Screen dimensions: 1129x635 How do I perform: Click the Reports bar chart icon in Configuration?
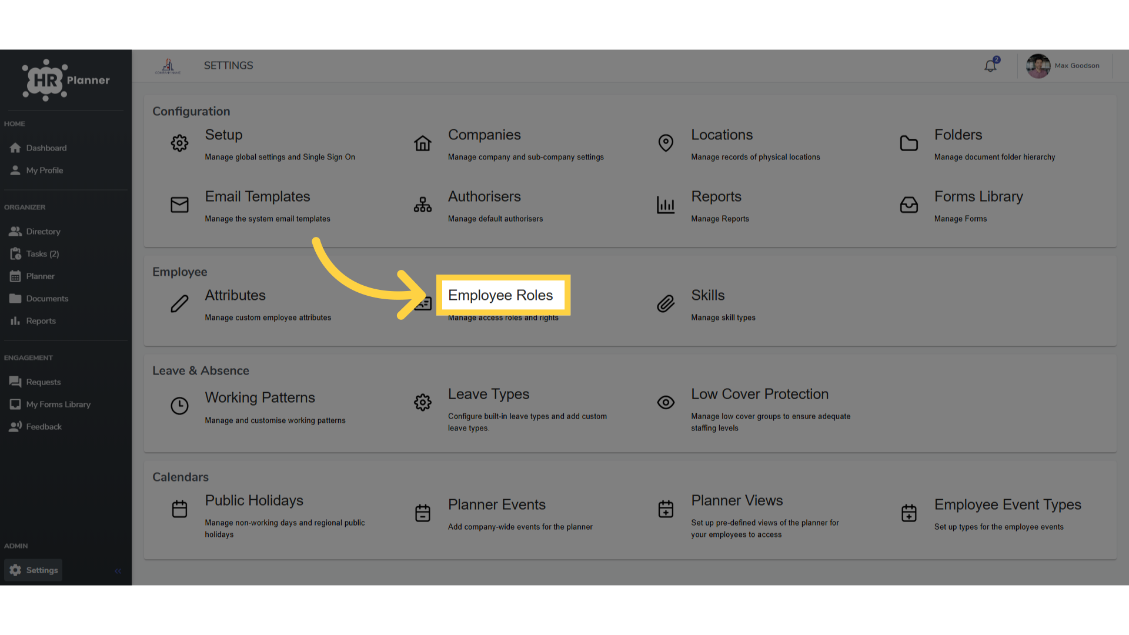(666, 205)
